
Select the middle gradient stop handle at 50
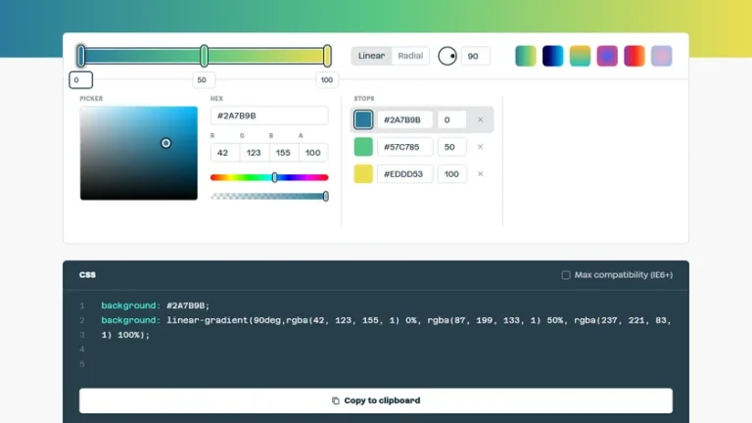pos(205,56)
